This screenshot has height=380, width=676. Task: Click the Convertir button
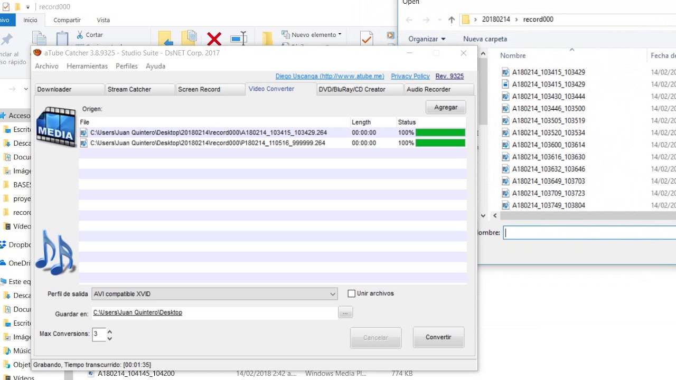point(438,337)
